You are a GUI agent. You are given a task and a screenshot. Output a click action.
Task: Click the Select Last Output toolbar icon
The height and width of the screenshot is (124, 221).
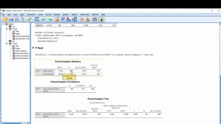pos(101,19)
